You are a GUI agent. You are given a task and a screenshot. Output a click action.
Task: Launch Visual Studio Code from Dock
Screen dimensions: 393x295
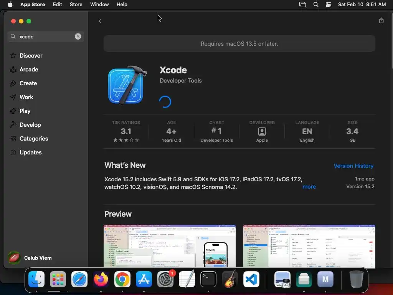click(x=251, y=279)
